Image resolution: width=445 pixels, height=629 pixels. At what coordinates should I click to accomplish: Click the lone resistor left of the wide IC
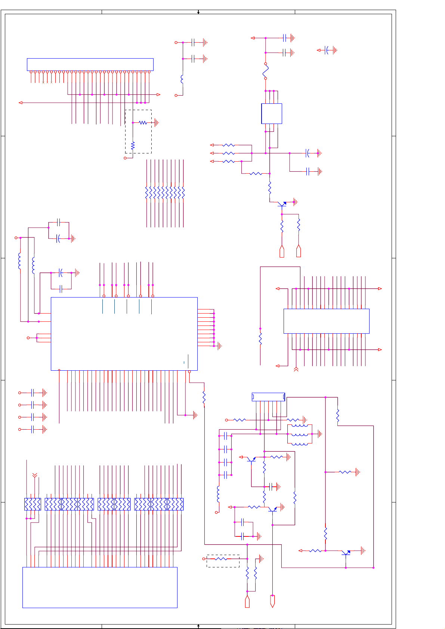[x=260, y=339]
